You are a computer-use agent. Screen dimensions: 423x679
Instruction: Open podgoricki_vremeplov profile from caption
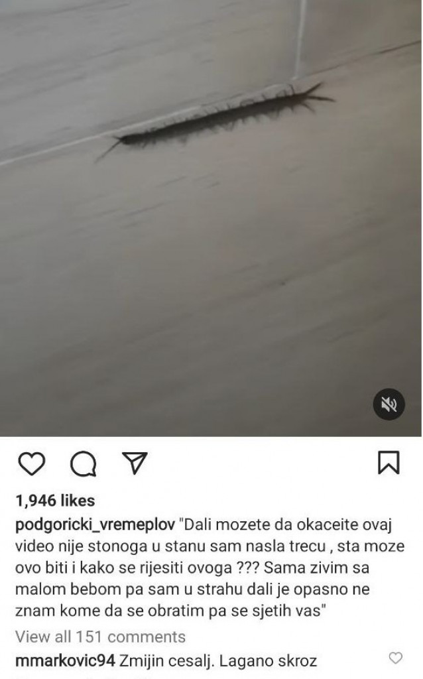pyautogui.click(x=95, y=525)
